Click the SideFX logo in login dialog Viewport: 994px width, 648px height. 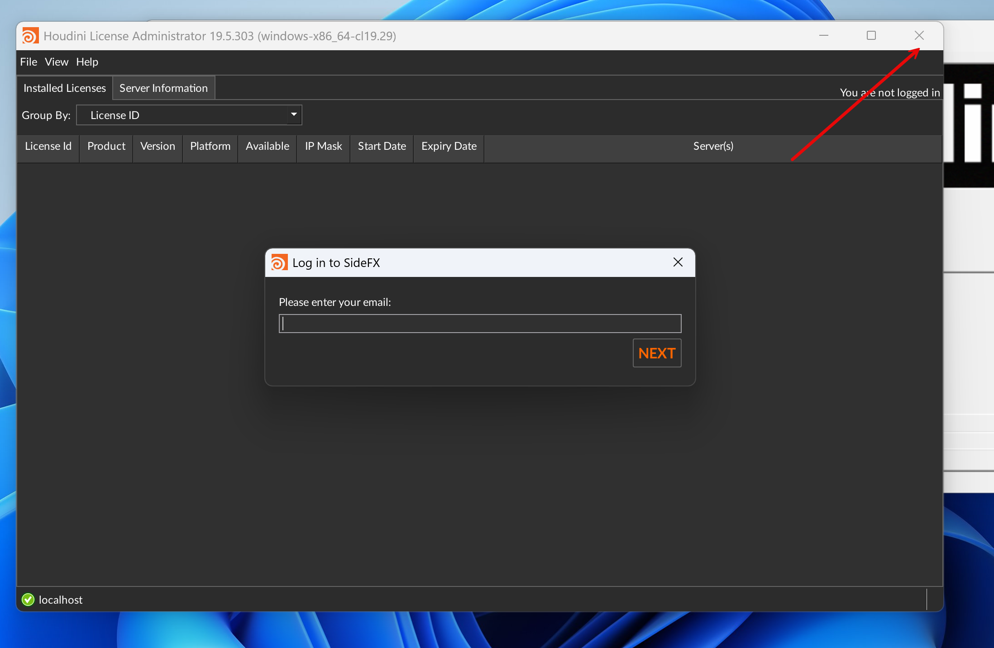pos(279,262)
